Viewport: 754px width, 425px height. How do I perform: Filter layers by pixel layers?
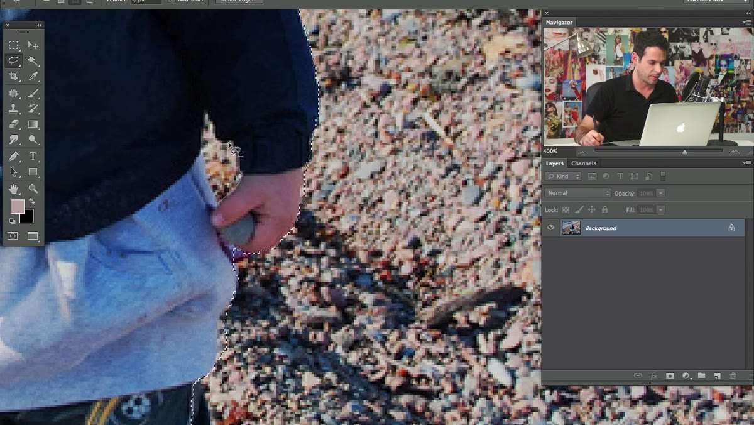pyautogui.click(x=592, y=177)
